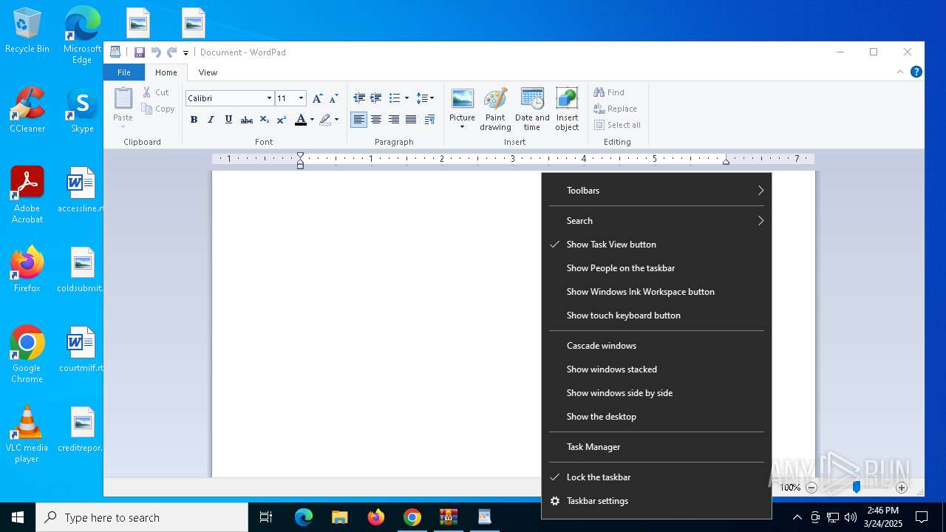Screen dimensions: 946x532
Task: Grow font size icon
Action: [317, 98]
